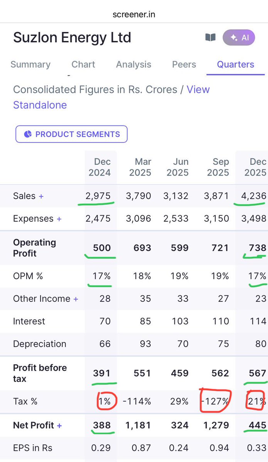Image resolution: width=268 pixels, height=462 pixels.
Task: Click the screener.in address bar
Action: click(134, 15)
